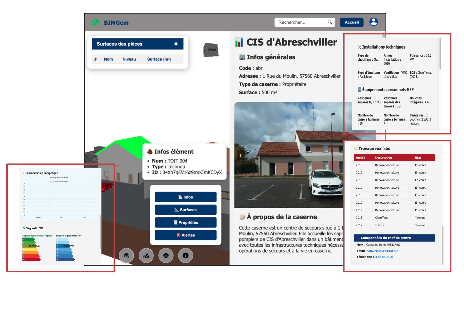Image resolution: width=464 pixels, height=309 pixels.
Task: Click the BIMGem logo icon
Action: [x=96, y=22]
